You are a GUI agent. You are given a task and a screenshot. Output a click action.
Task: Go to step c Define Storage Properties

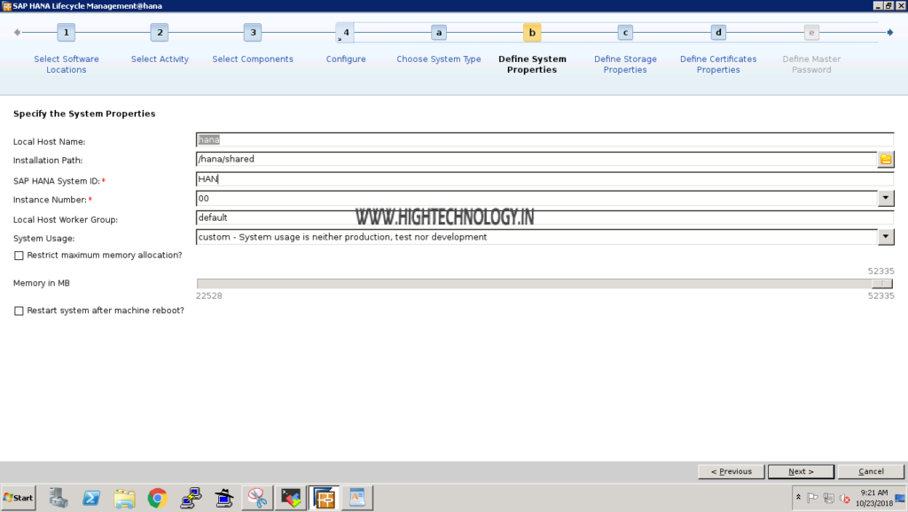625,33
